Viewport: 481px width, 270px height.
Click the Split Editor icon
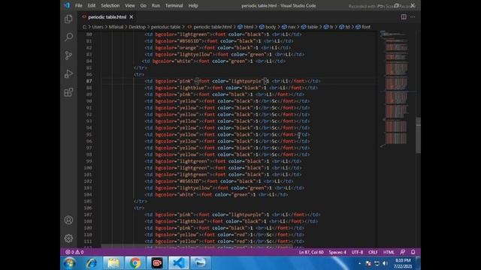[404, 16]
